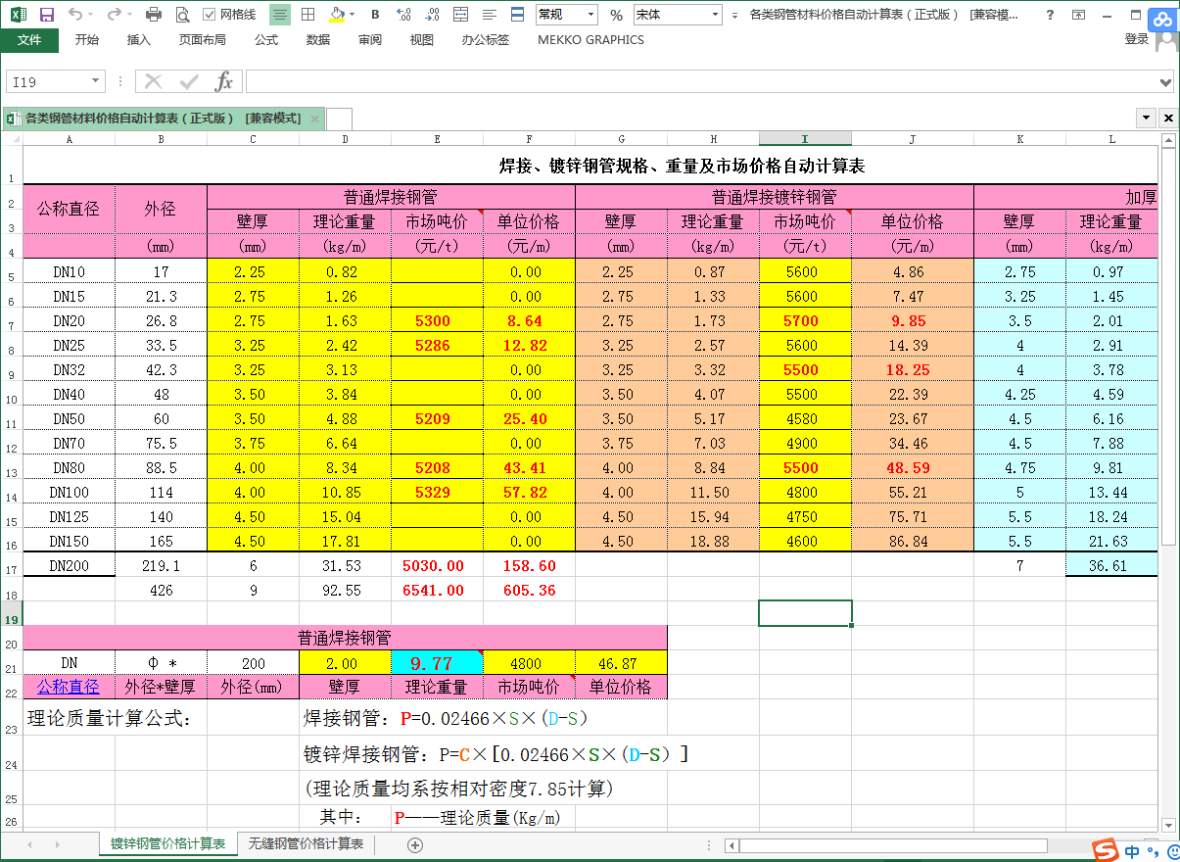Open the undo history dropdown arrow

click(x=92, y=15)
